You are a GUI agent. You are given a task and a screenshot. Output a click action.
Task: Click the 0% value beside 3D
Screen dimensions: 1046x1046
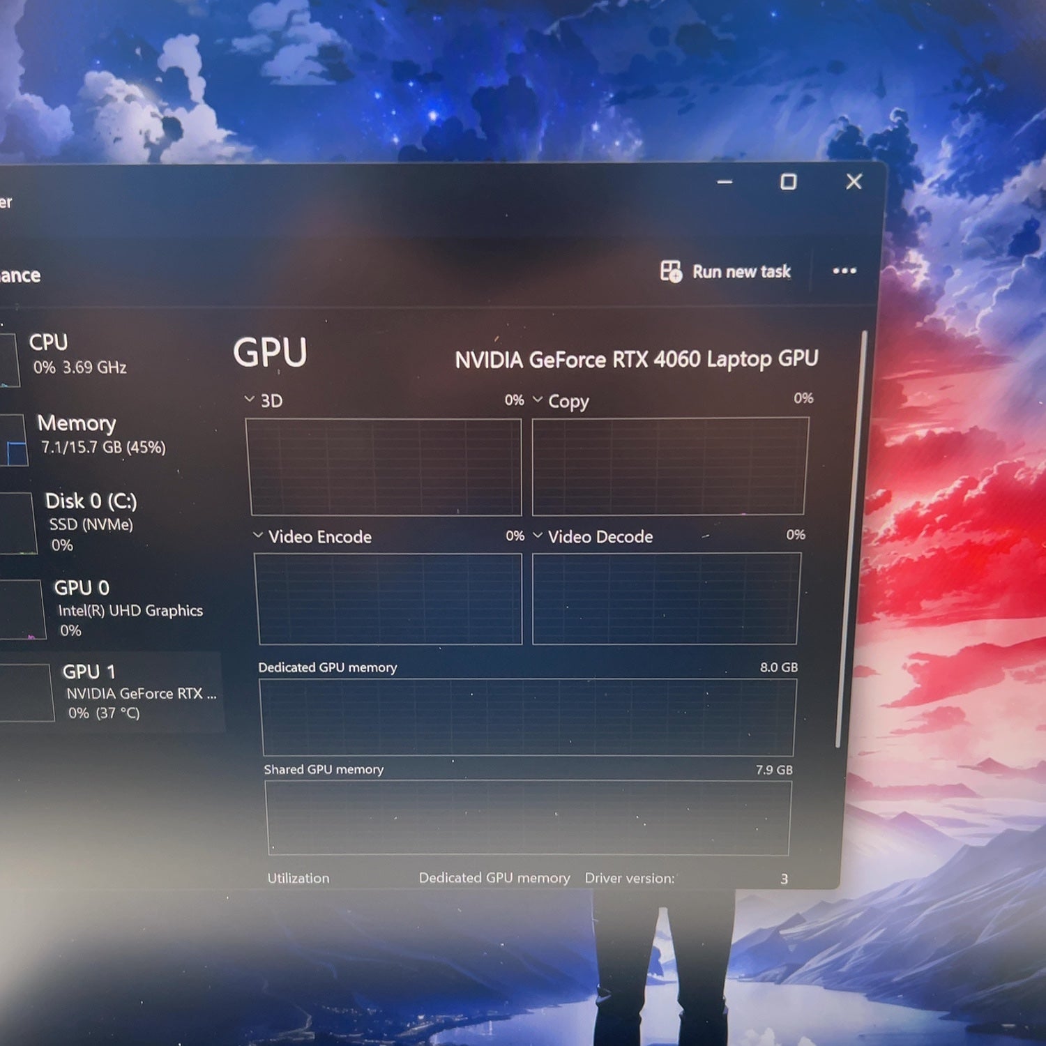[514, 400]
